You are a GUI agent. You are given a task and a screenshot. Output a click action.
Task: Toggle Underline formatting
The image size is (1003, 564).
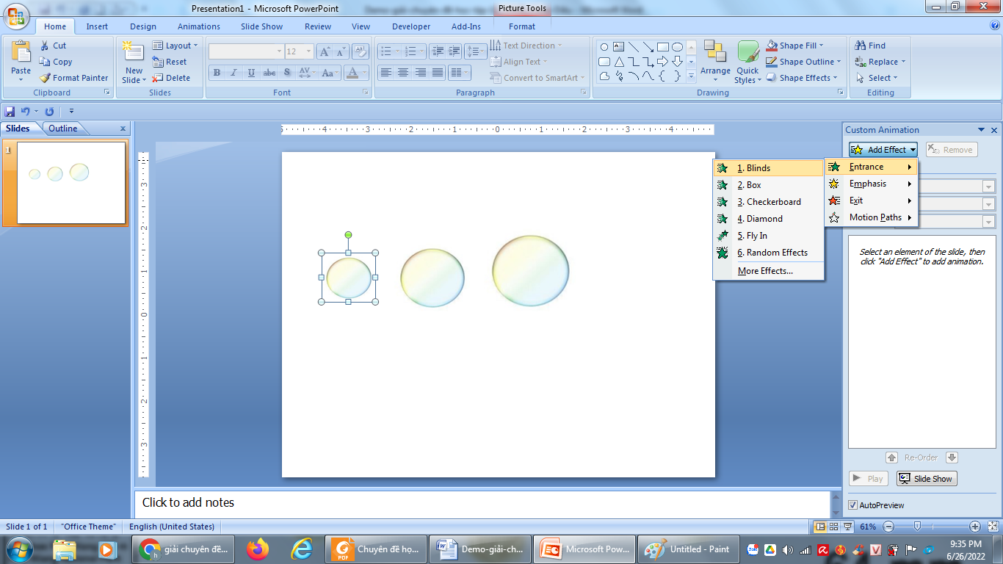(251, 73)
